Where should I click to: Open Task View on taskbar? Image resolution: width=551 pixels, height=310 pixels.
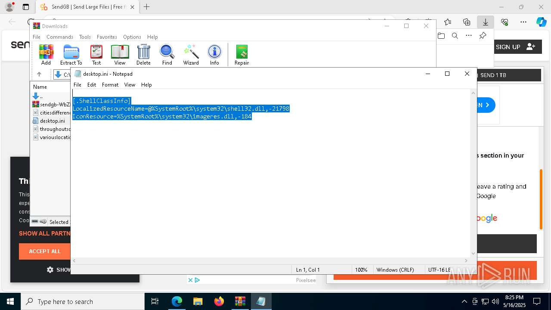point(155,301)
